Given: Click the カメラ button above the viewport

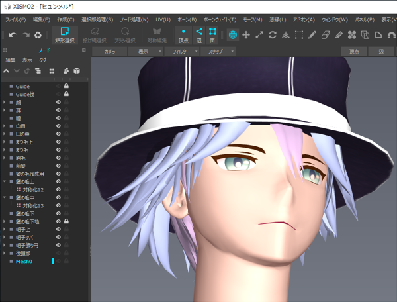Looking at the screenshot, I should [110, 52].
